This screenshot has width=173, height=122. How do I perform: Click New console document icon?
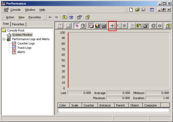coord(131,10)
